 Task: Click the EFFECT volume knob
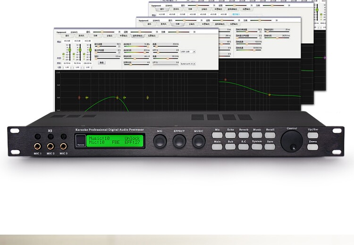point(179,141)
